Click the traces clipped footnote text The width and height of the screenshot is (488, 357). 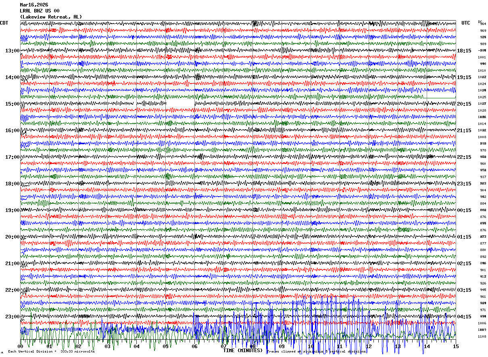317,352
